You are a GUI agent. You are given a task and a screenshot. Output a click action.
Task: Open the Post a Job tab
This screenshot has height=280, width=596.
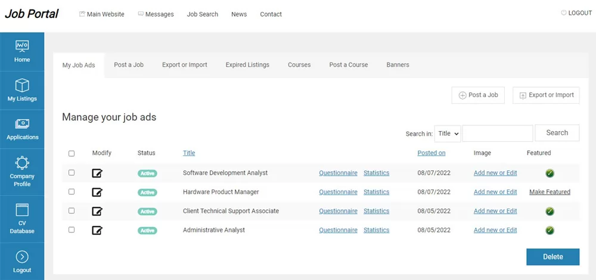point(129,64)
